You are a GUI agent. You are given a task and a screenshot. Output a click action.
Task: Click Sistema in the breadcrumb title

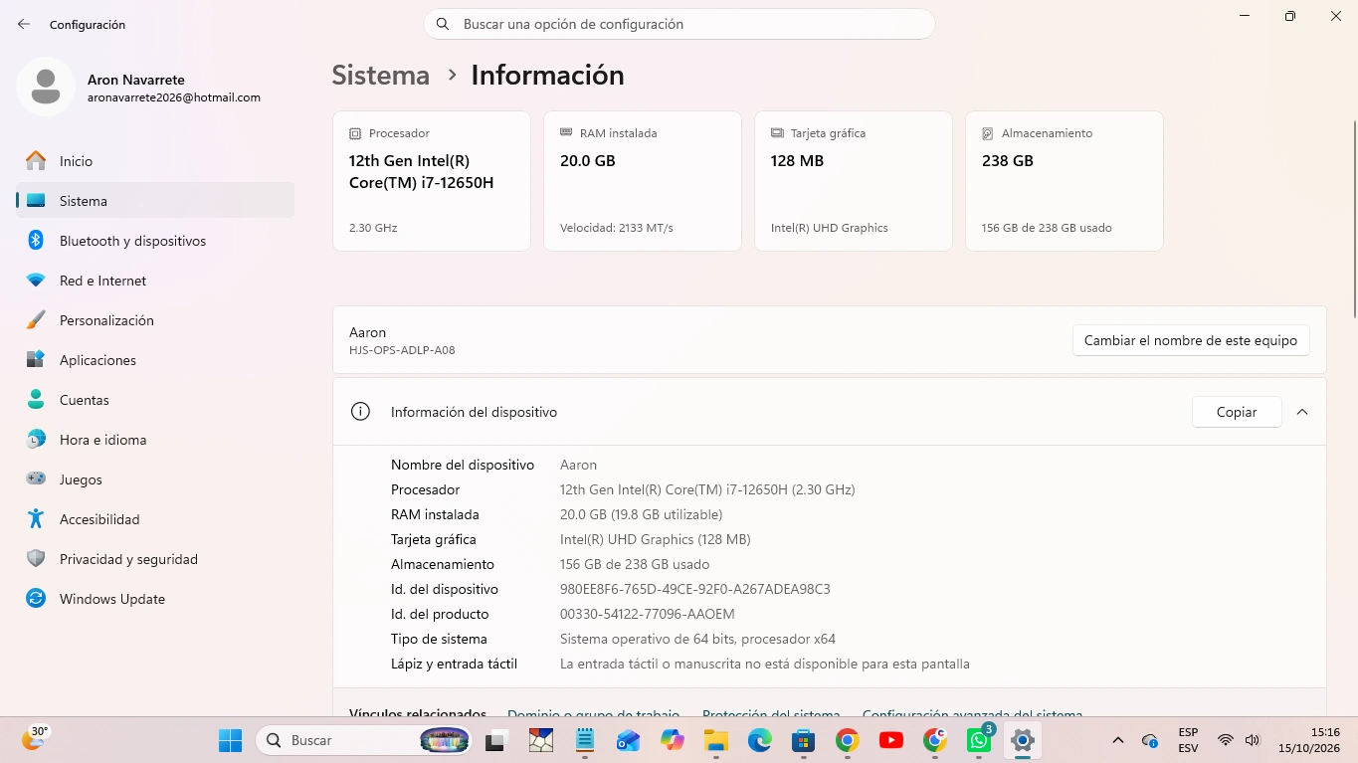[381, 75]
